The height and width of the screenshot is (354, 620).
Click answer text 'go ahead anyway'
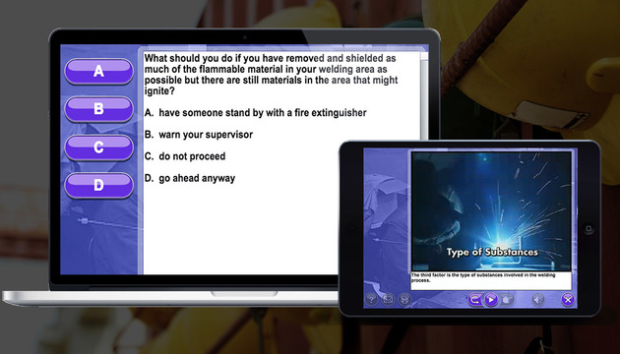click(197, 179)
